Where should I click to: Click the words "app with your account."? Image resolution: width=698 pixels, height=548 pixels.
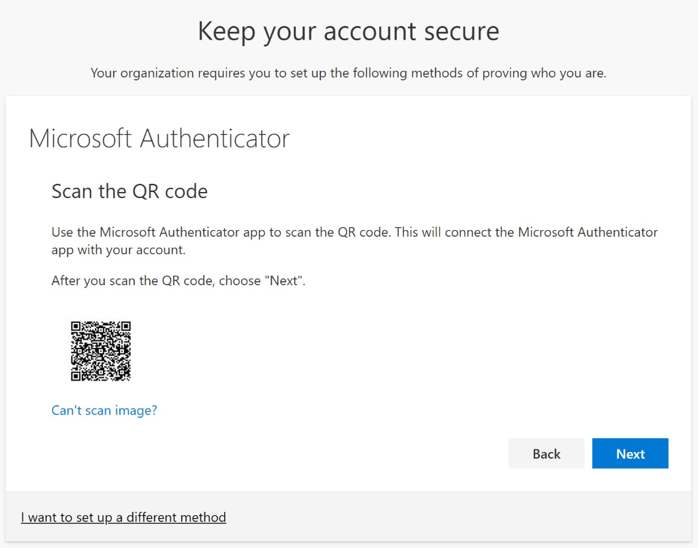tap(118, 250)
